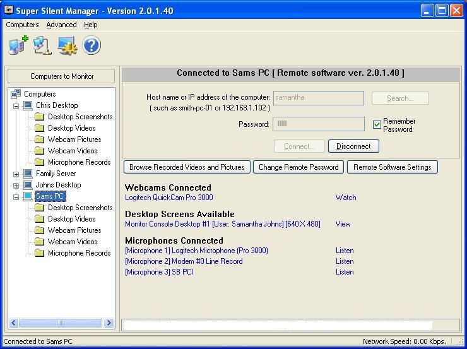Click Watch for Logitech QuickCam Pro 3000
Viewport: 467px width, 349px height.
(346, 198)
